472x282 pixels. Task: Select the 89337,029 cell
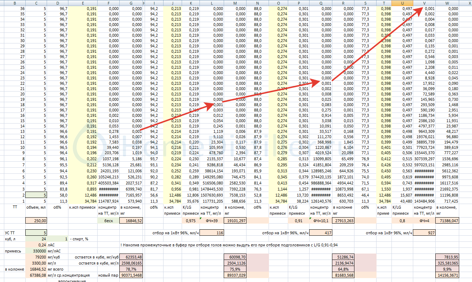click(x=235, y=275)
